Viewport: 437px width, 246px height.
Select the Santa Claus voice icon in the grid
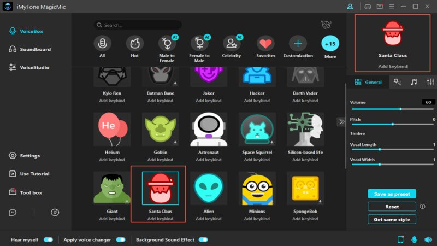[161, 188]
